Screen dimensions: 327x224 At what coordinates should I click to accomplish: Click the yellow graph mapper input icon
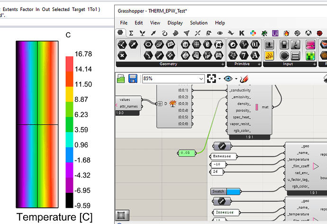(x=269, y=55)
